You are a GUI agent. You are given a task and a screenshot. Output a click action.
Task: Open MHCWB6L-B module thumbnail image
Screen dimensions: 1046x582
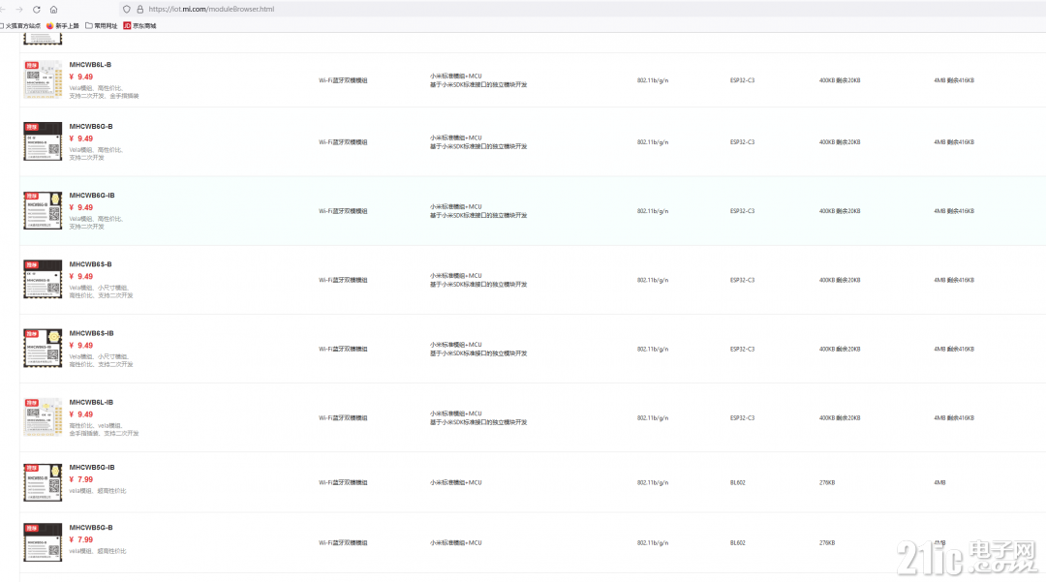[43, 80]
